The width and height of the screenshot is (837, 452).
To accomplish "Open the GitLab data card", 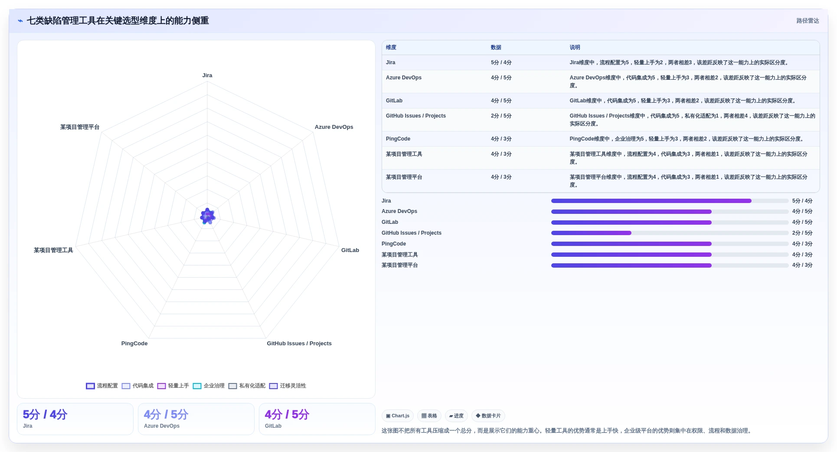I will pyautogui.click(x=317, y=419).
